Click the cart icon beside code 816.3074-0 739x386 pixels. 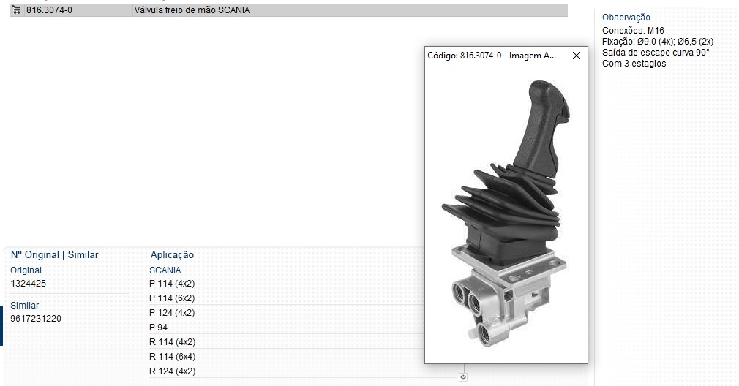tap(16, 10)
